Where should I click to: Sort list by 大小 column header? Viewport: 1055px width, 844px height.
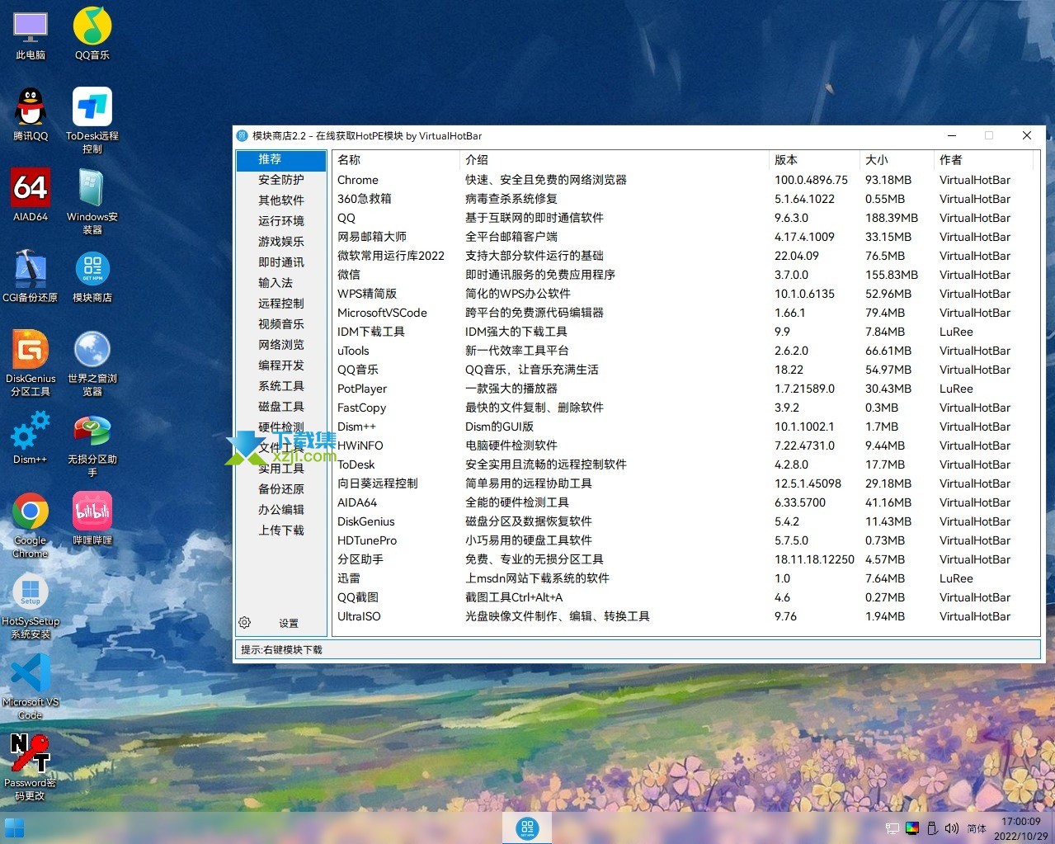tap(897, 160)
